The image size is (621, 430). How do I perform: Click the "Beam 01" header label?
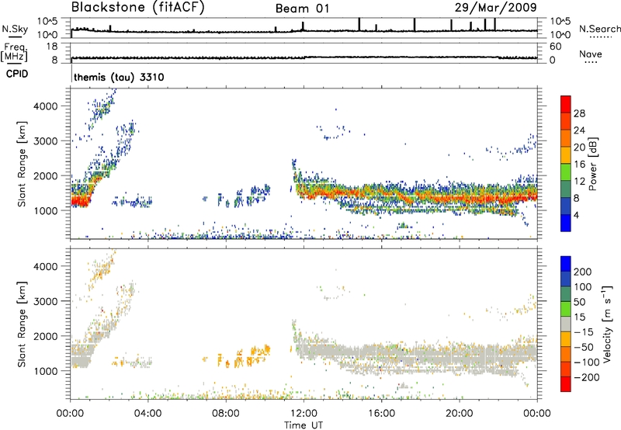302,9
